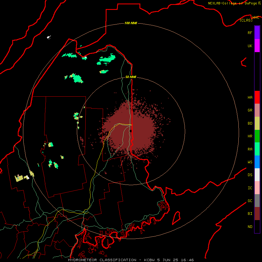Click the [CLAS] units label

pos(246,20)
